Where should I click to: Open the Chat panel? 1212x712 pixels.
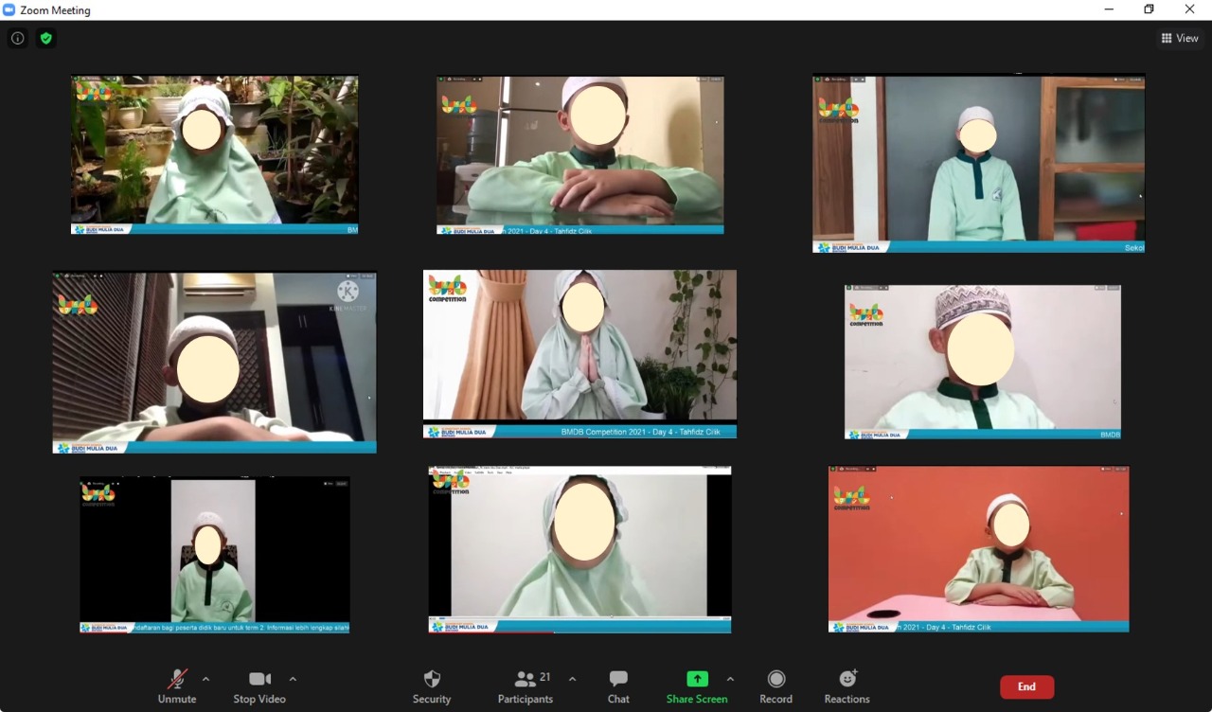[x=618, y=687]
